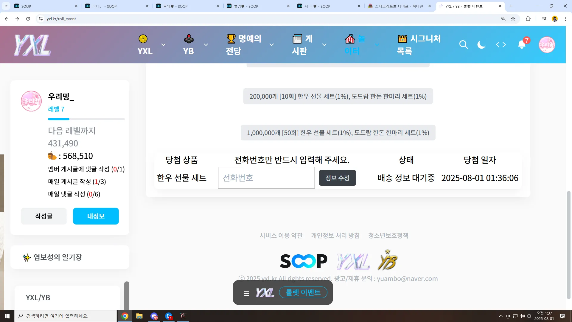Click the profile avatar in header
Viewport: 572px width, 322px height.
click(x=547, y=45)
